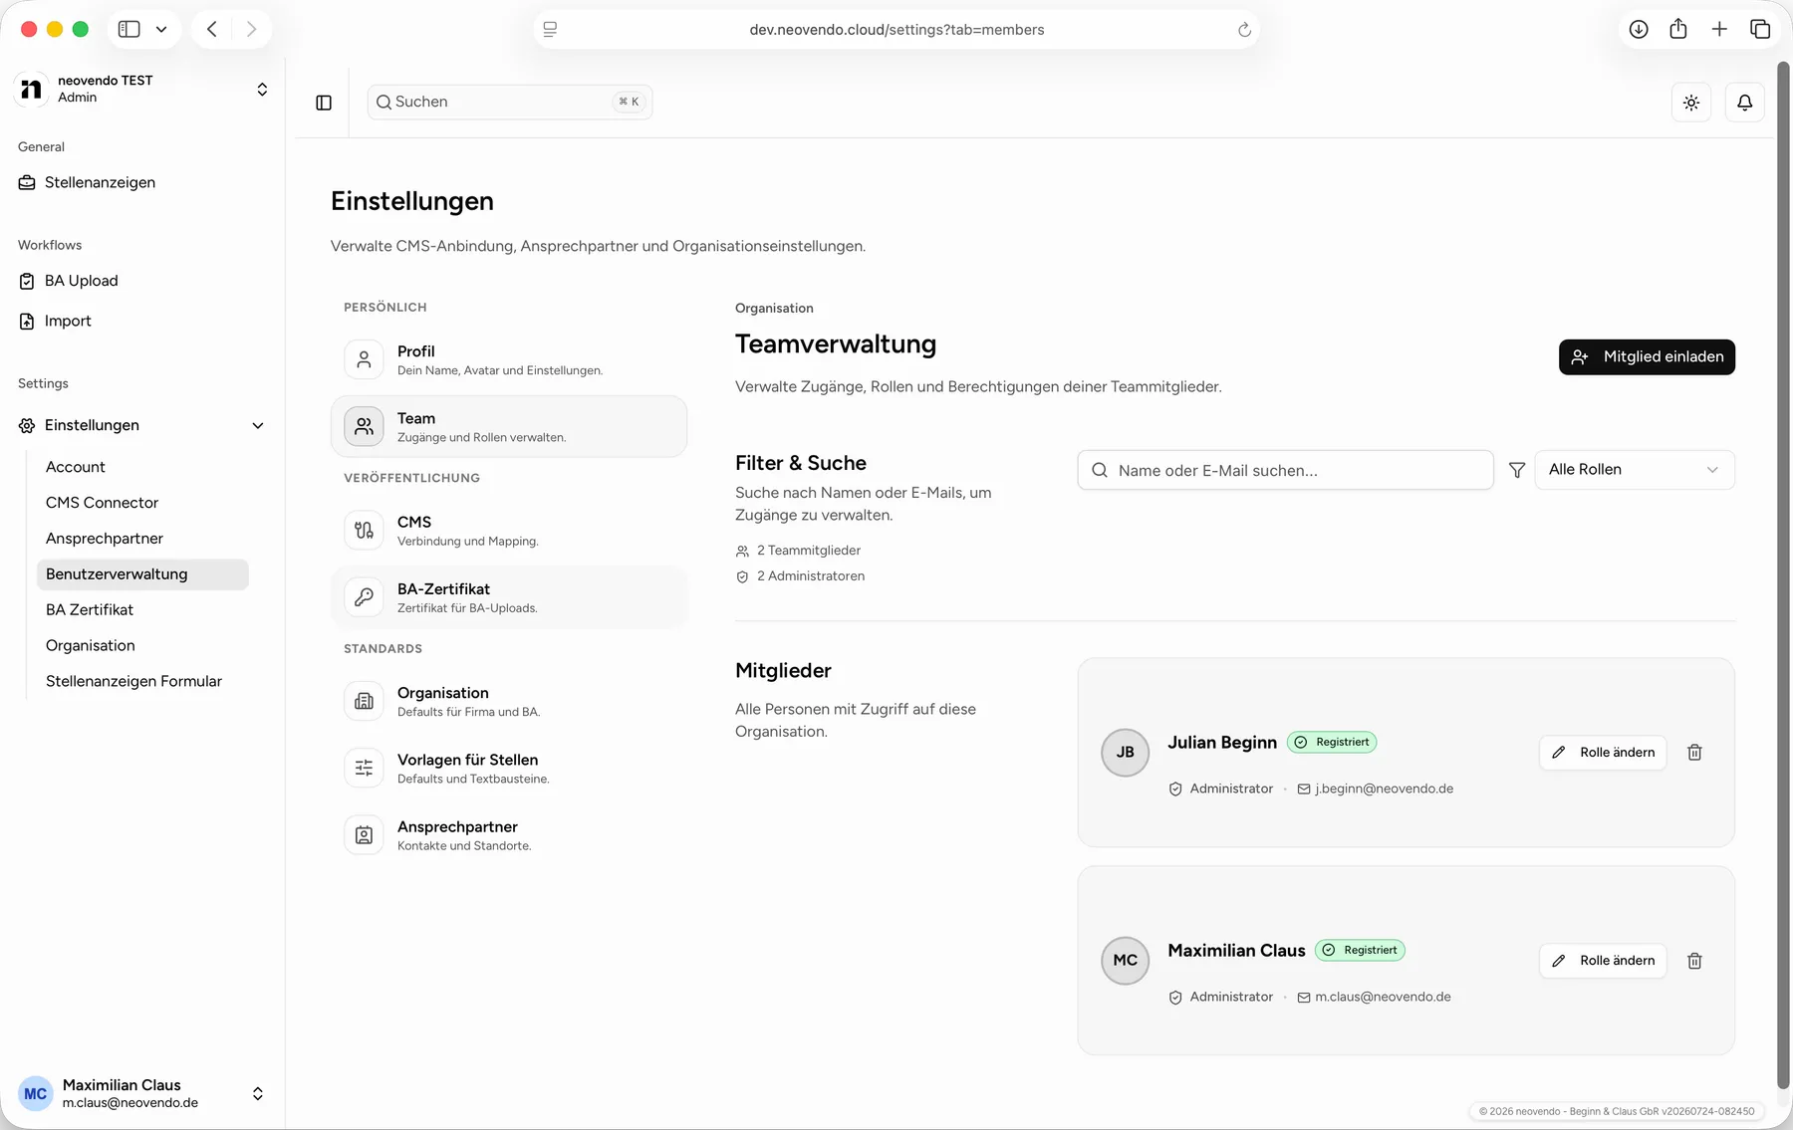The height and width of the screenshot is (1130, 1793).
Task: Toggle the light/dark theme sun icon
Action: click(1690, 103)
